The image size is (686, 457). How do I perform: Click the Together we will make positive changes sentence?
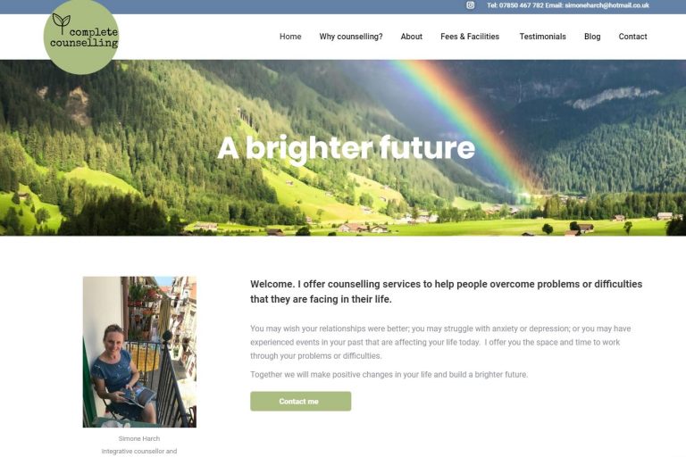tap(389, 375)
